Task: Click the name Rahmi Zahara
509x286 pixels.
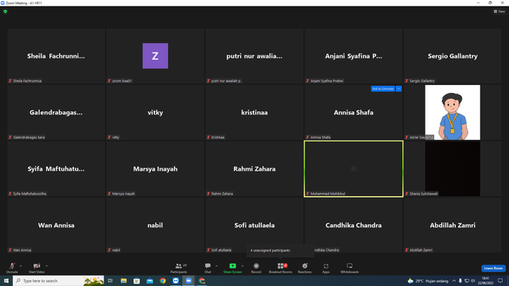Action: 254,169
